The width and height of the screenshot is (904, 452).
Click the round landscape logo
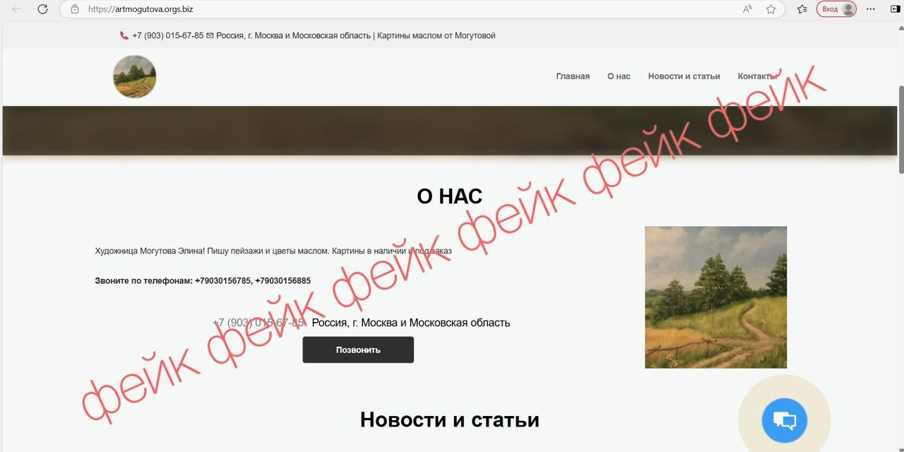tap(134, 76)
